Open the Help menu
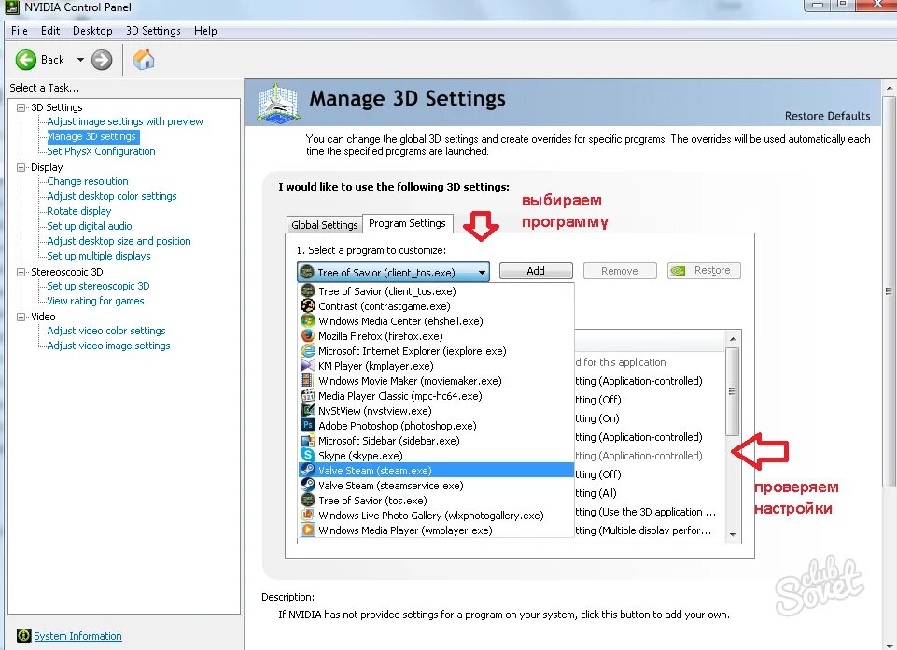 coord(205,31)
